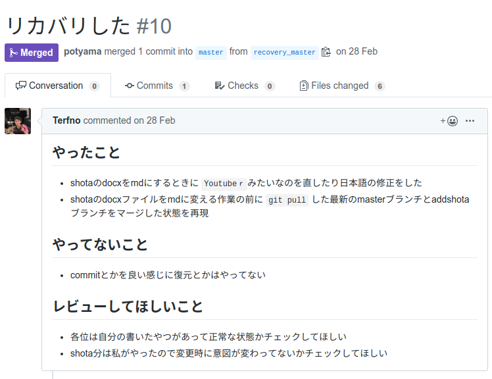Click the bullet starting with 'commitとかを'
The width and height of the screenshot is (492, 379).
[168, 275]
